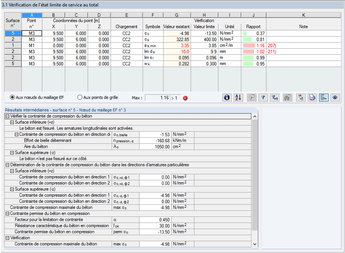
Task: Open the info icon for verification details
Action: 227,97
